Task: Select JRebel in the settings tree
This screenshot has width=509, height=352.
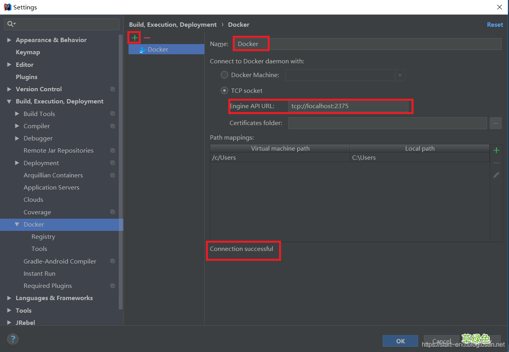Action: [x=25, y=323]
